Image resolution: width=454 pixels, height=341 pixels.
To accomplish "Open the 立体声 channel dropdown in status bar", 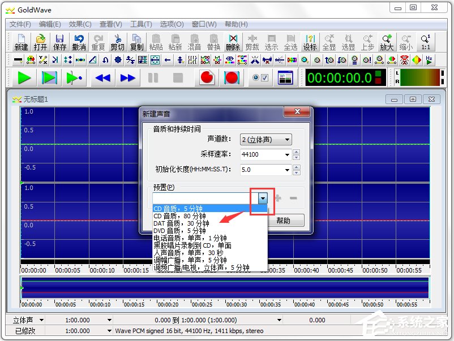I will (x=41, y=320).
